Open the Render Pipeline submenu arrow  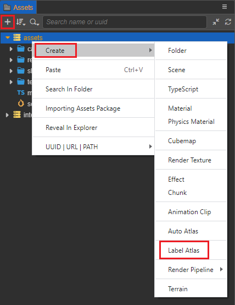[x=221, y=269]
